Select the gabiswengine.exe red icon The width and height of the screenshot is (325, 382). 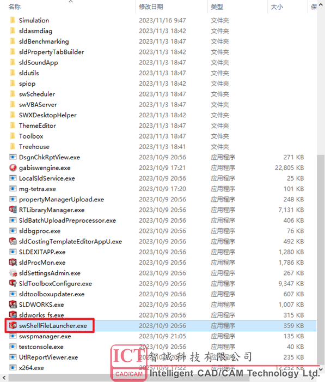pos(13,168)
